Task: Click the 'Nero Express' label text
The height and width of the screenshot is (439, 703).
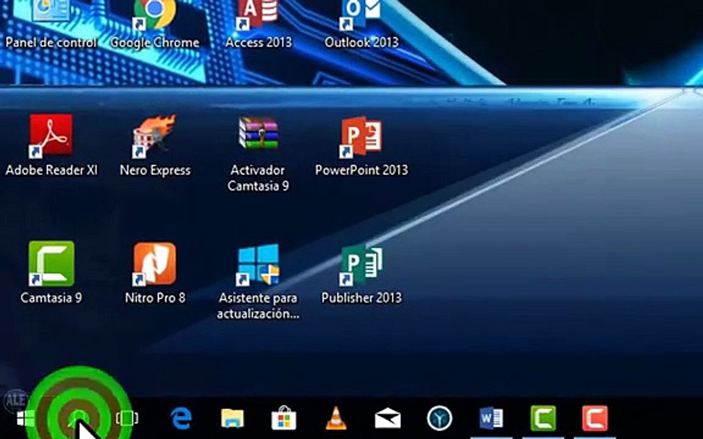Action: click(x=155, y=170)
